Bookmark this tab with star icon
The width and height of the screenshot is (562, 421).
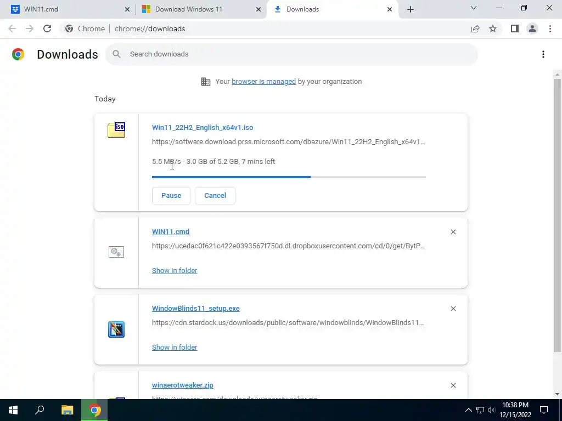pyautogui.click(x=493, y=29)
